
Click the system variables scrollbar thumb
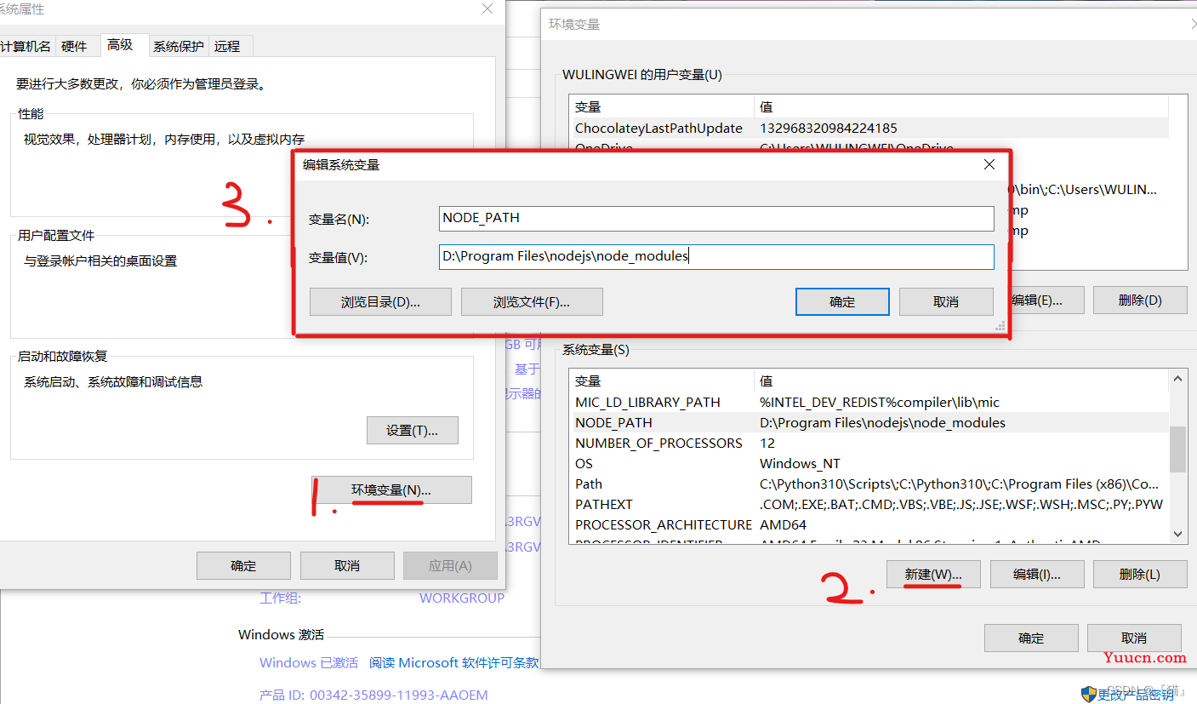pyautogui.click(x=1177, y=449)
